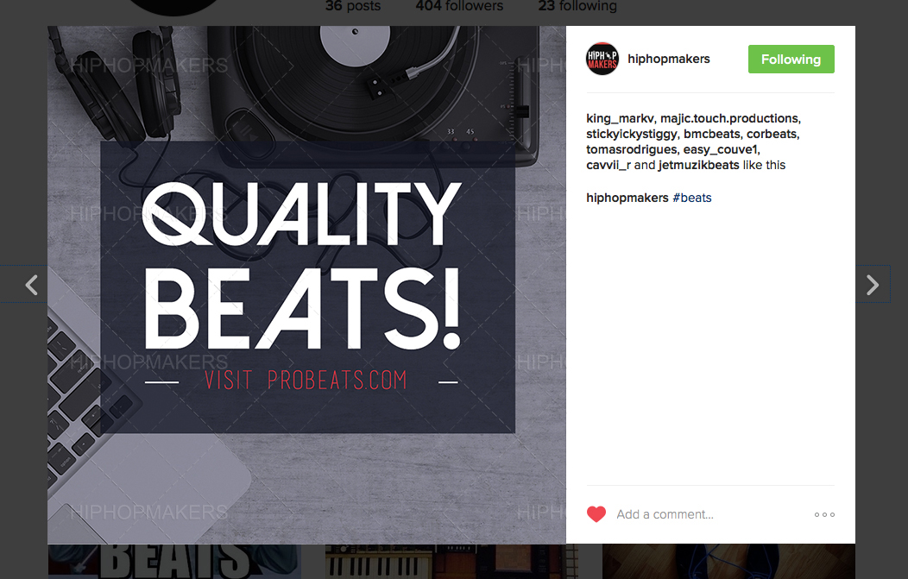Open majic.touch.productions liker profile
The image size is (908, 579).
pyautogui.click(x=729, y=119)
